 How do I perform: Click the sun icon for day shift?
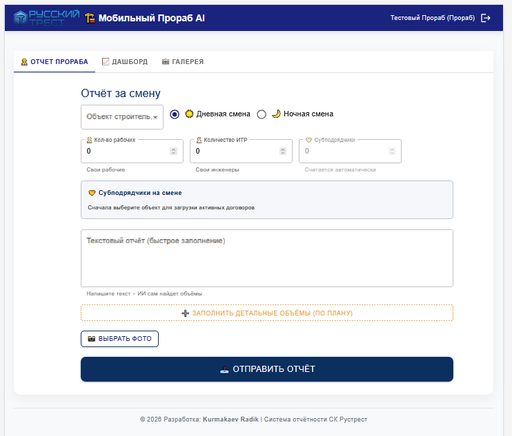(x=189, y=114)
